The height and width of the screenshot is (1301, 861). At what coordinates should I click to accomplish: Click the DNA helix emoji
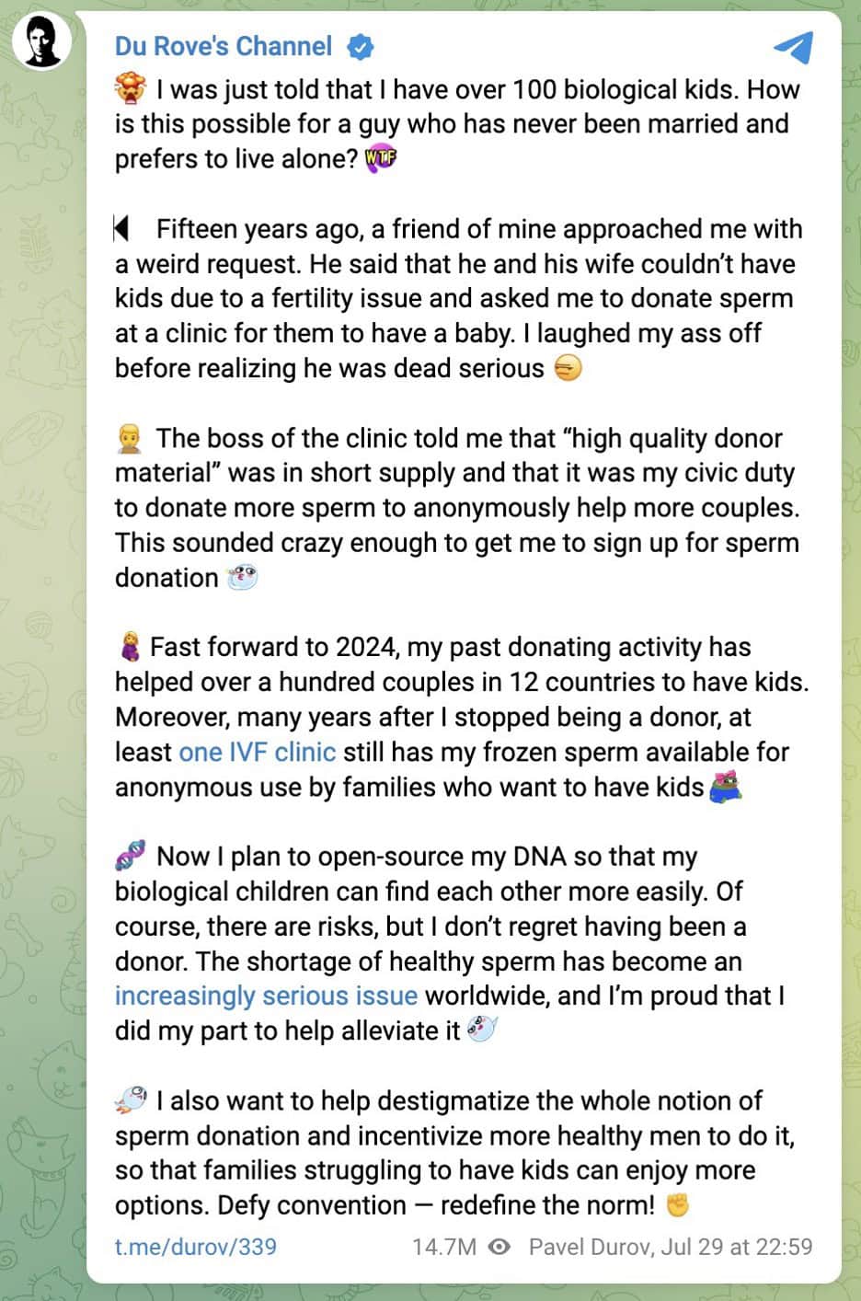click(x=131, y=856)
